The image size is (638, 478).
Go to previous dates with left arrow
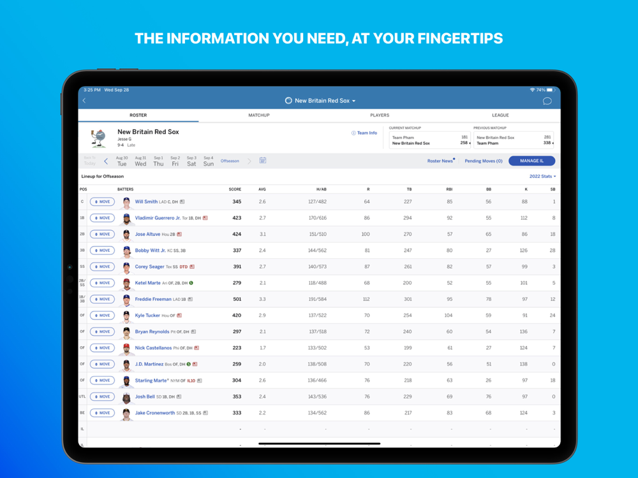coord(106,161)
